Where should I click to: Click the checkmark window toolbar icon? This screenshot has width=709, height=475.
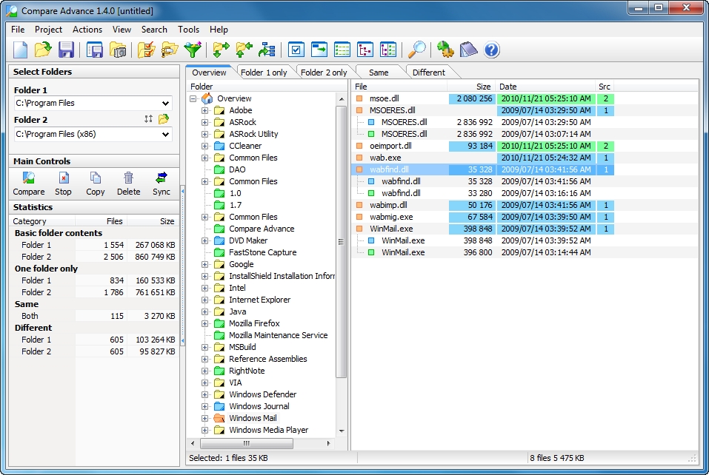coord(296,50)
